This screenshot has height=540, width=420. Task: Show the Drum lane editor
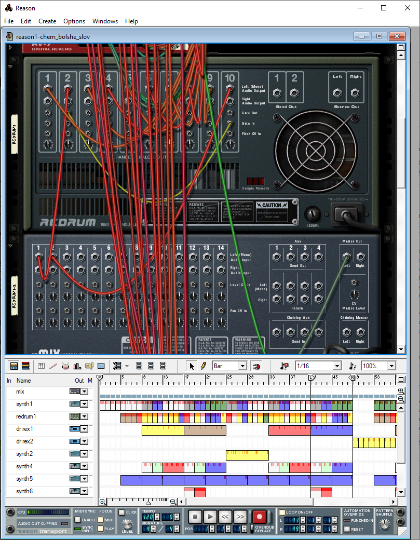tap(65, 366)
